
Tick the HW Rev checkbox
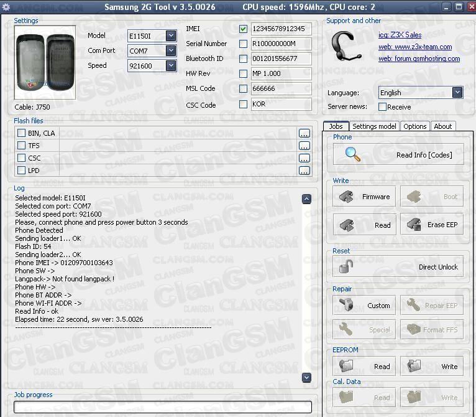coord(243,73)
